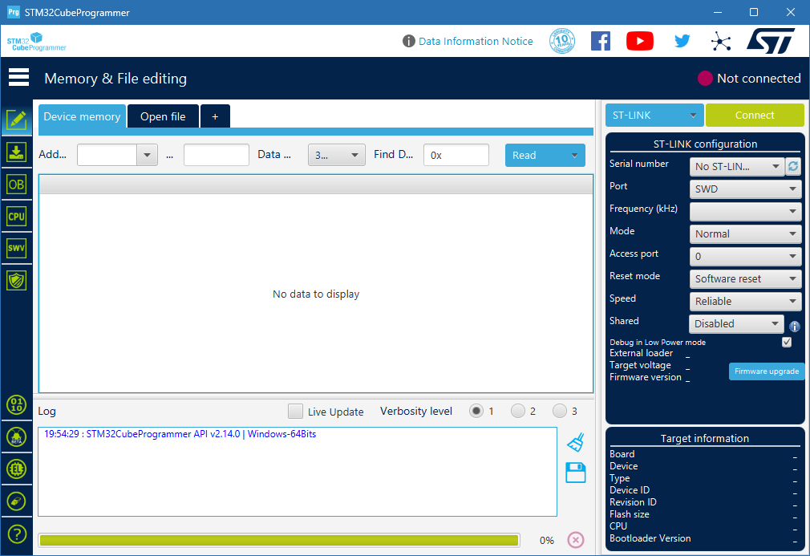
Task: Expand the hamburger main menu
Action: point(18,77)
